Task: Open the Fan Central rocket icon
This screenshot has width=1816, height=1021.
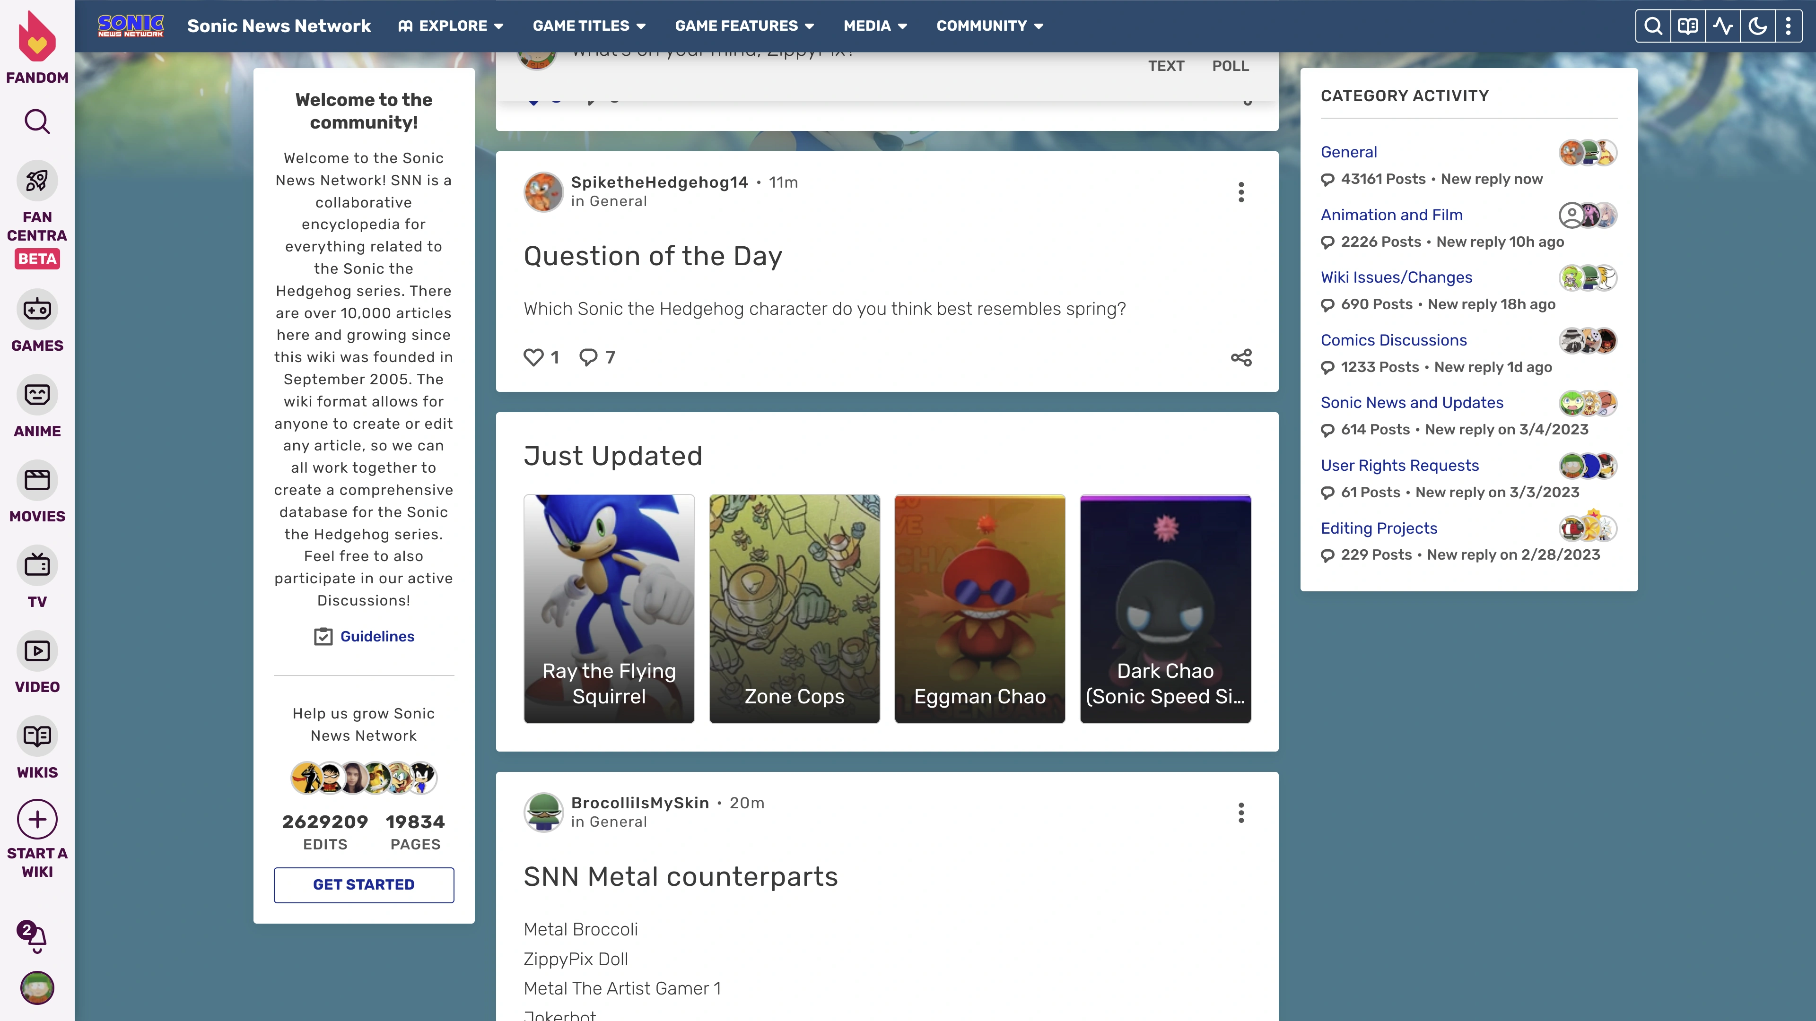Action: click(37, 181)
